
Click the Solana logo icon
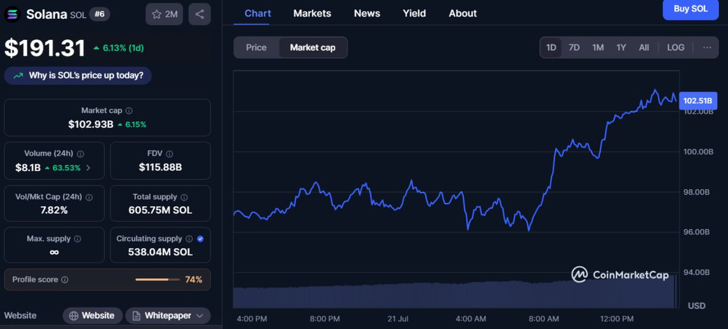tap(13, 14)
